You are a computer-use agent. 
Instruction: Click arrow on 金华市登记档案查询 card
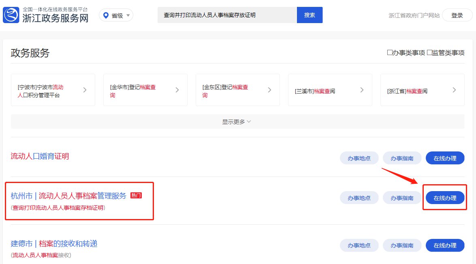[177, 90]
